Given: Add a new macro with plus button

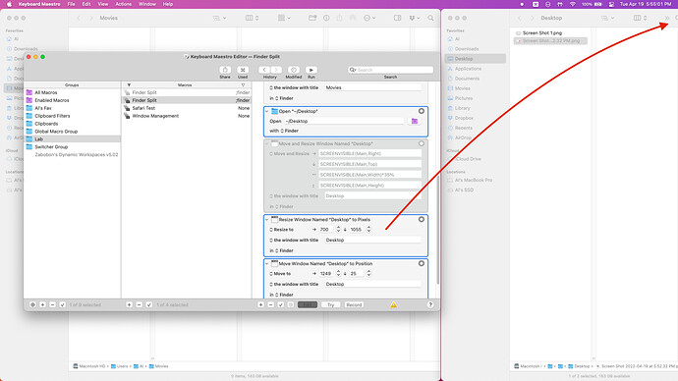Looking at the screenshot, I should tap(130, 305).
